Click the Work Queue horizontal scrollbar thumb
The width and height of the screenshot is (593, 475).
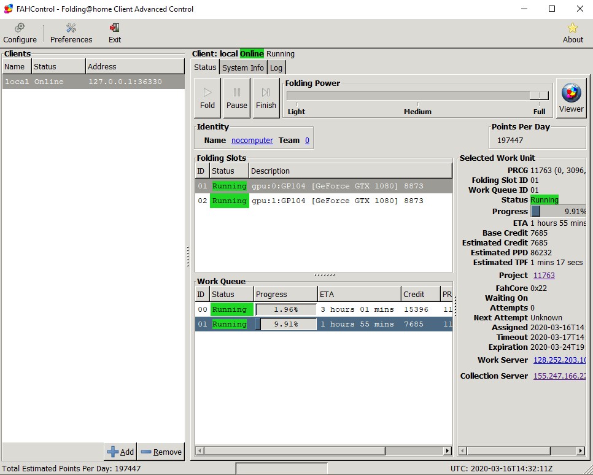pos(295,451)
